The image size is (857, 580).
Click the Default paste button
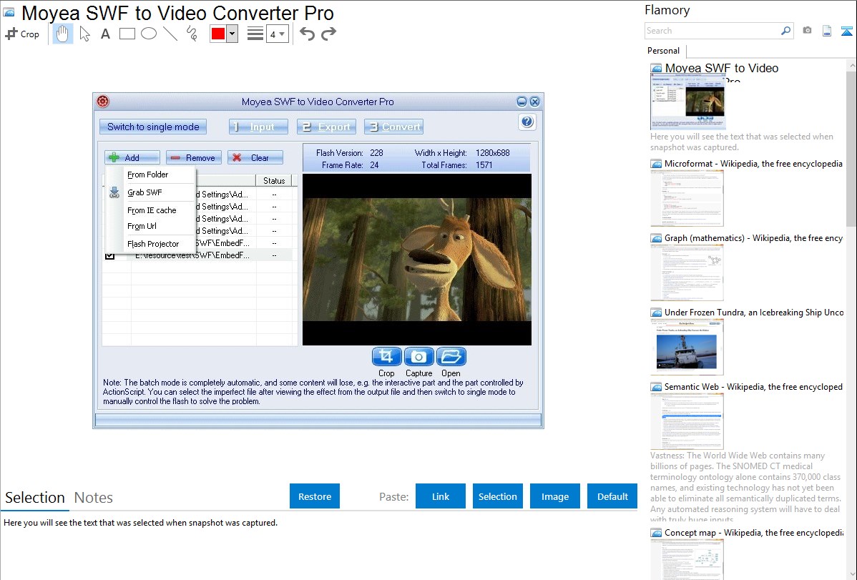coord(612,496)
